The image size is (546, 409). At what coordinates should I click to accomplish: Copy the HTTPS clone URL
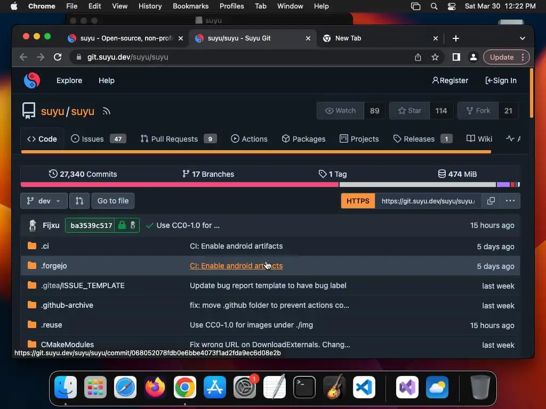[491, 201]
